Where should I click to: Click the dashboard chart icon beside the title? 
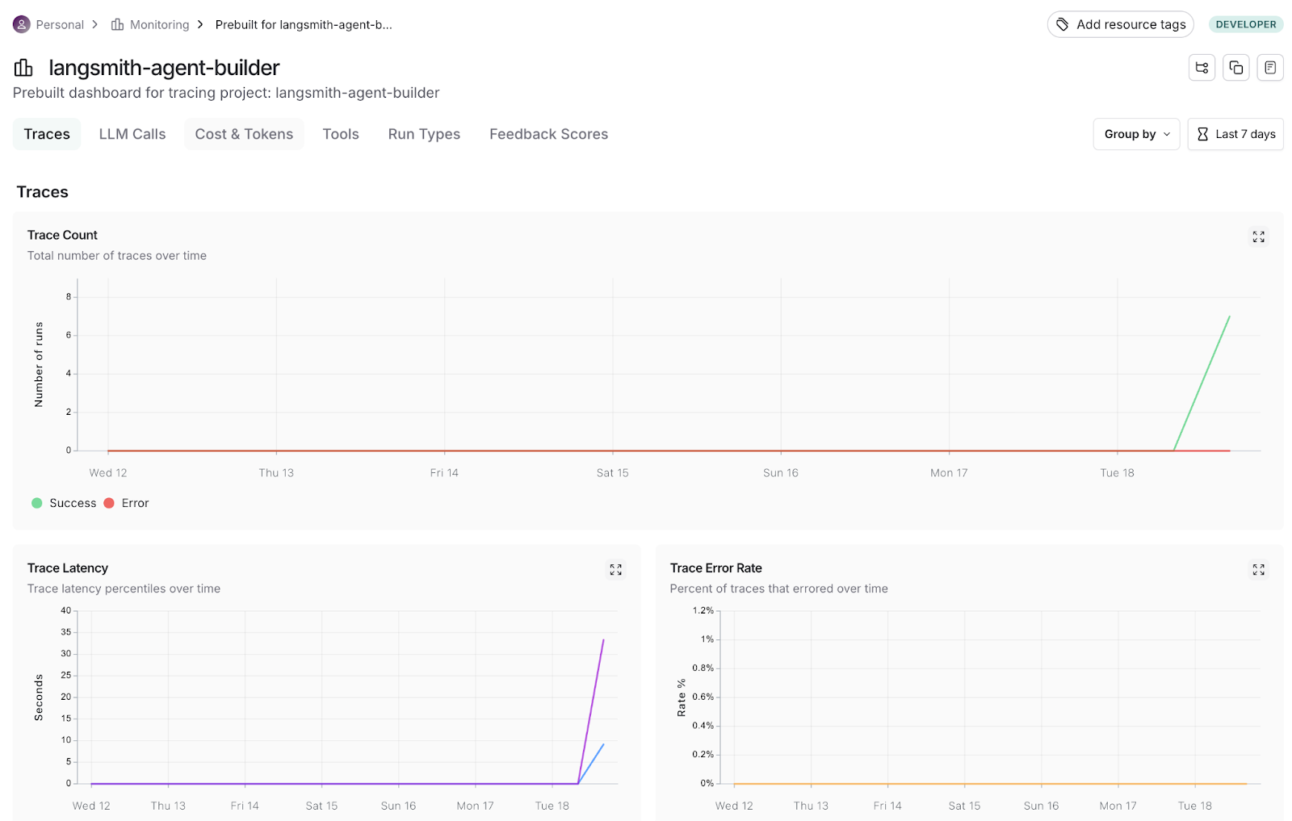[23, 68]
